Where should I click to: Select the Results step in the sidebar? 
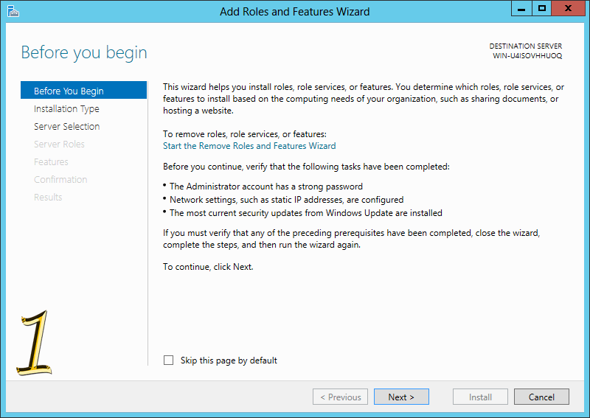pyautogui.click(x=48, y=197)
